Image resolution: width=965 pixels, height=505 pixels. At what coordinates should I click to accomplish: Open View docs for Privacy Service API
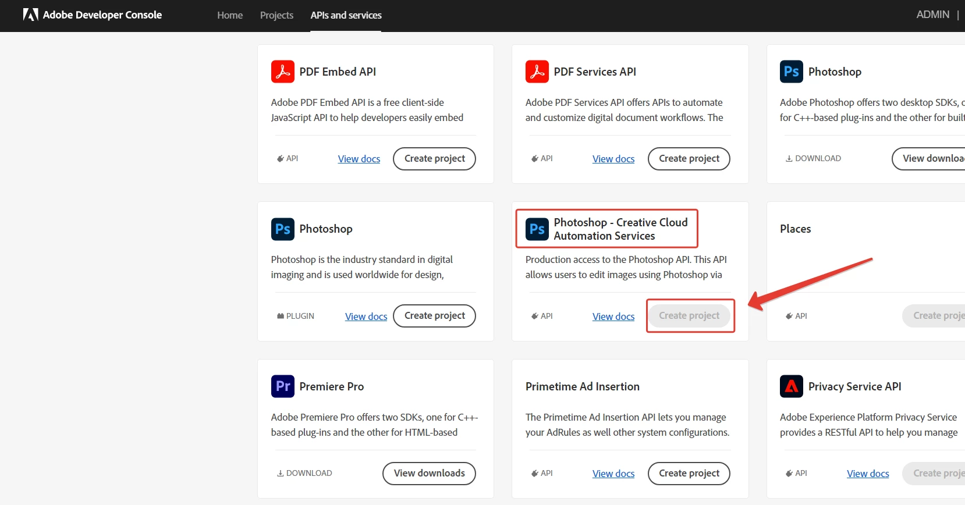point(868,474)
